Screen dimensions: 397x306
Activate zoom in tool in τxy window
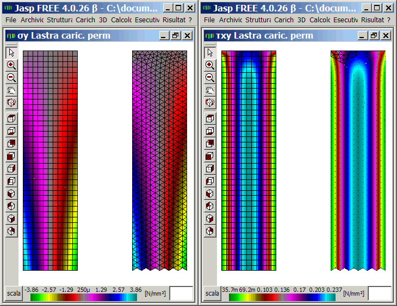(x=210, y=65)
